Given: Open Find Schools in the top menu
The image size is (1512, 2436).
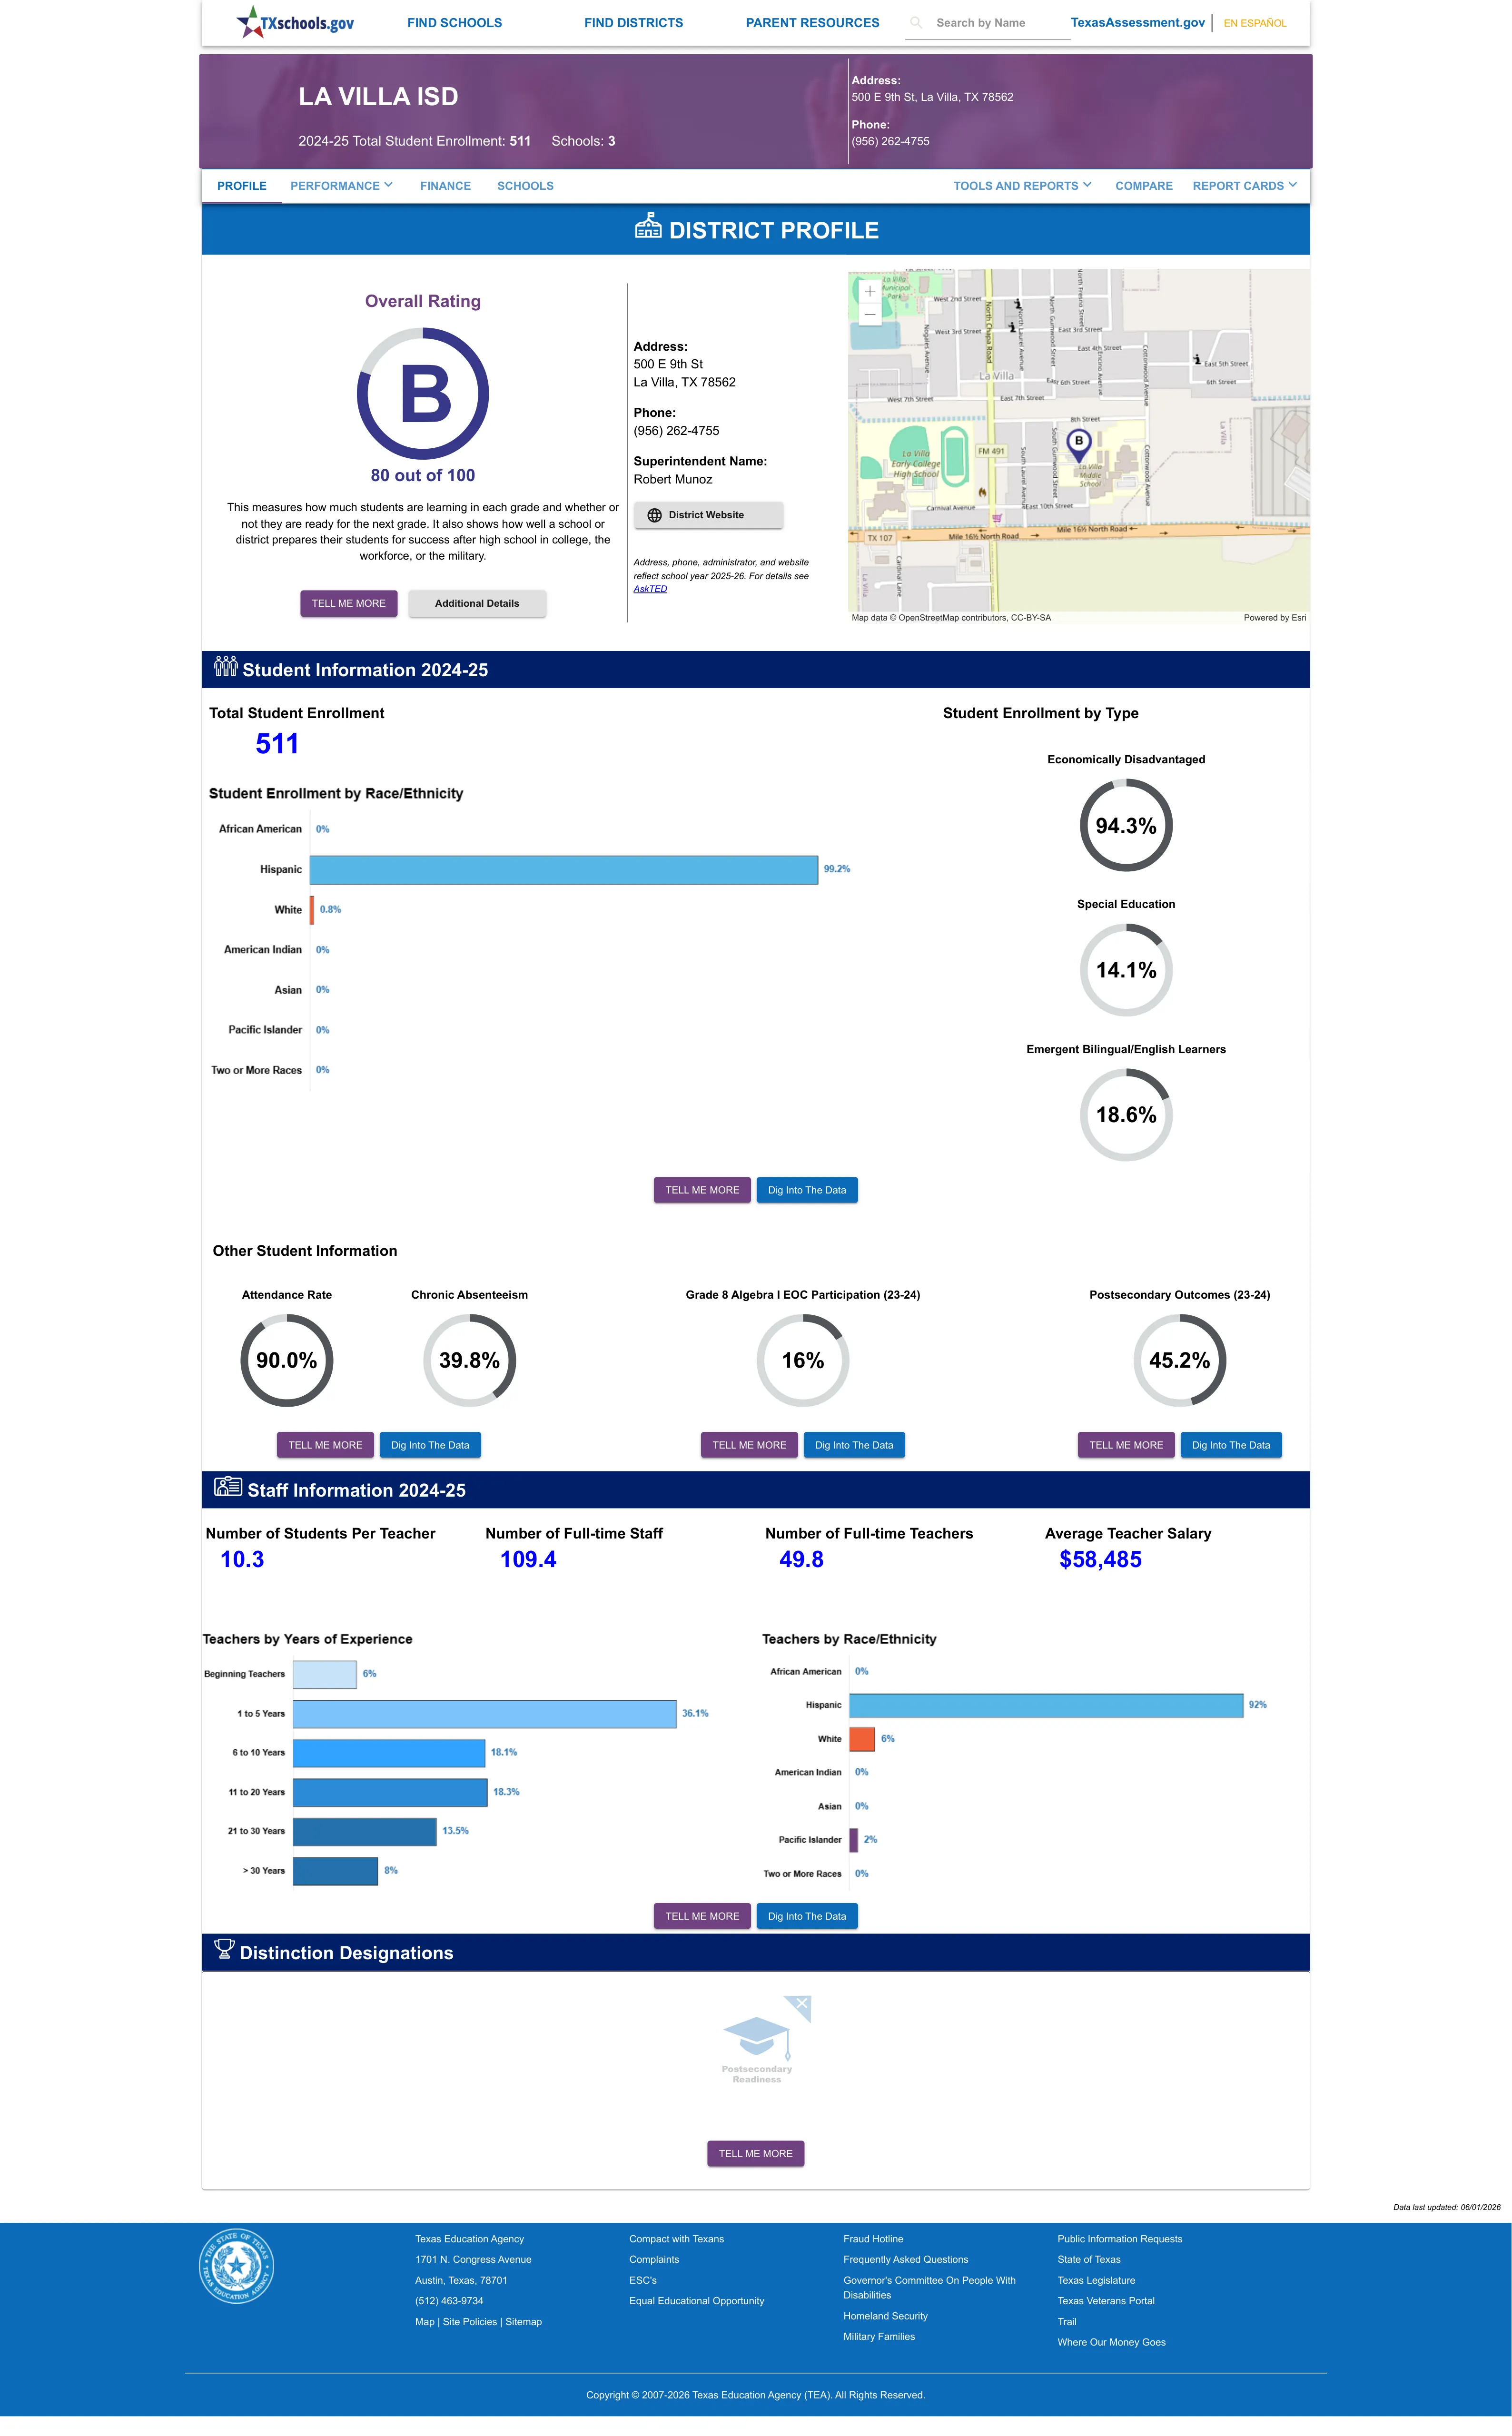Looking at the screenshot, I should point(454,23).
